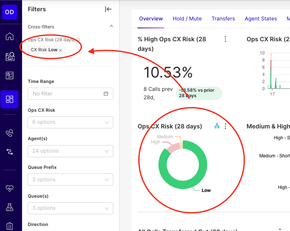Click the Low label on donut chart
The width and height of the screenshot is (290, 231).
(206, 190)
